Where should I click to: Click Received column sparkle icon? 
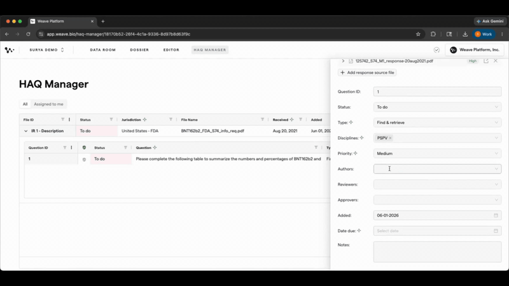coord(291,119)
